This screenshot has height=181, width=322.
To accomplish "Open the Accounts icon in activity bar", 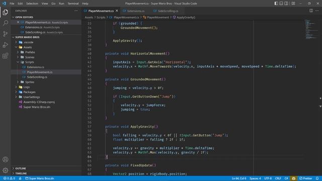I will 6,159.
